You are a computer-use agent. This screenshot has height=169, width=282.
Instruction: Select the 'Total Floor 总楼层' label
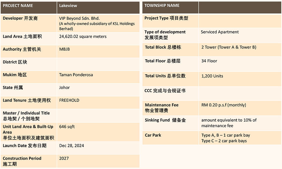[163, 61]
